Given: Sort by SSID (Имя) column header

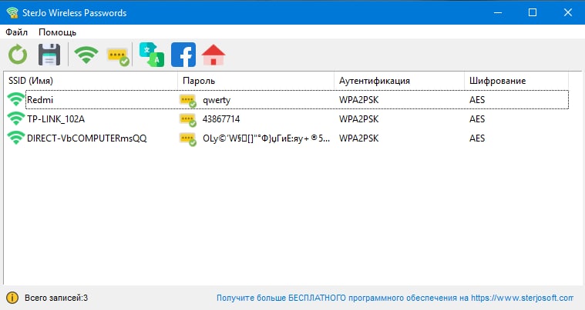Looking at the screenshot, I should tap(91, 80).
